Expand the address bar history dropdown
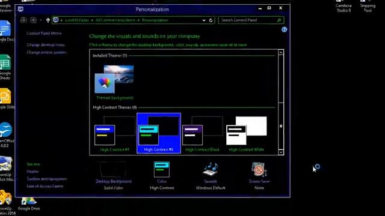Viewport: 385px width, 216px height. point(204,20)
